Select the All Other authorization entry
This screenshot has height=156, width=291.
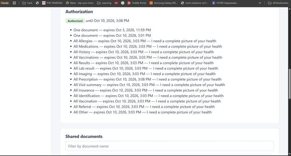143,112
